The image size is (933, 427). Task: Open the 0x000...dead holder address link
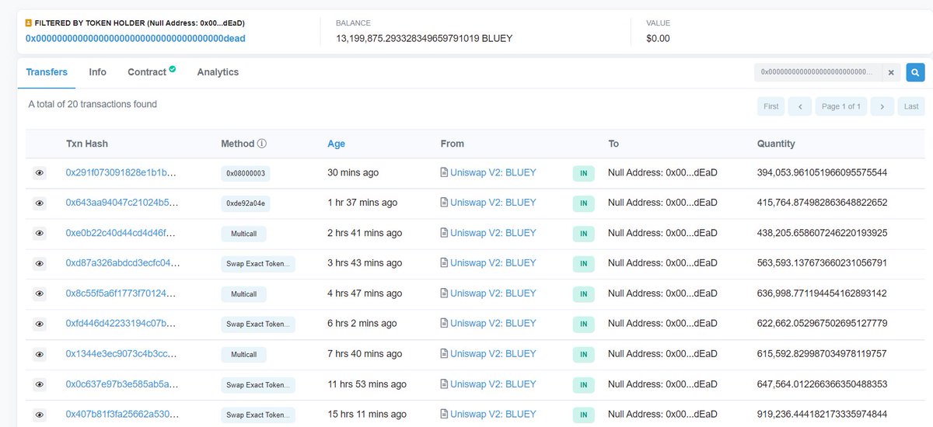[x=135, y=38]
